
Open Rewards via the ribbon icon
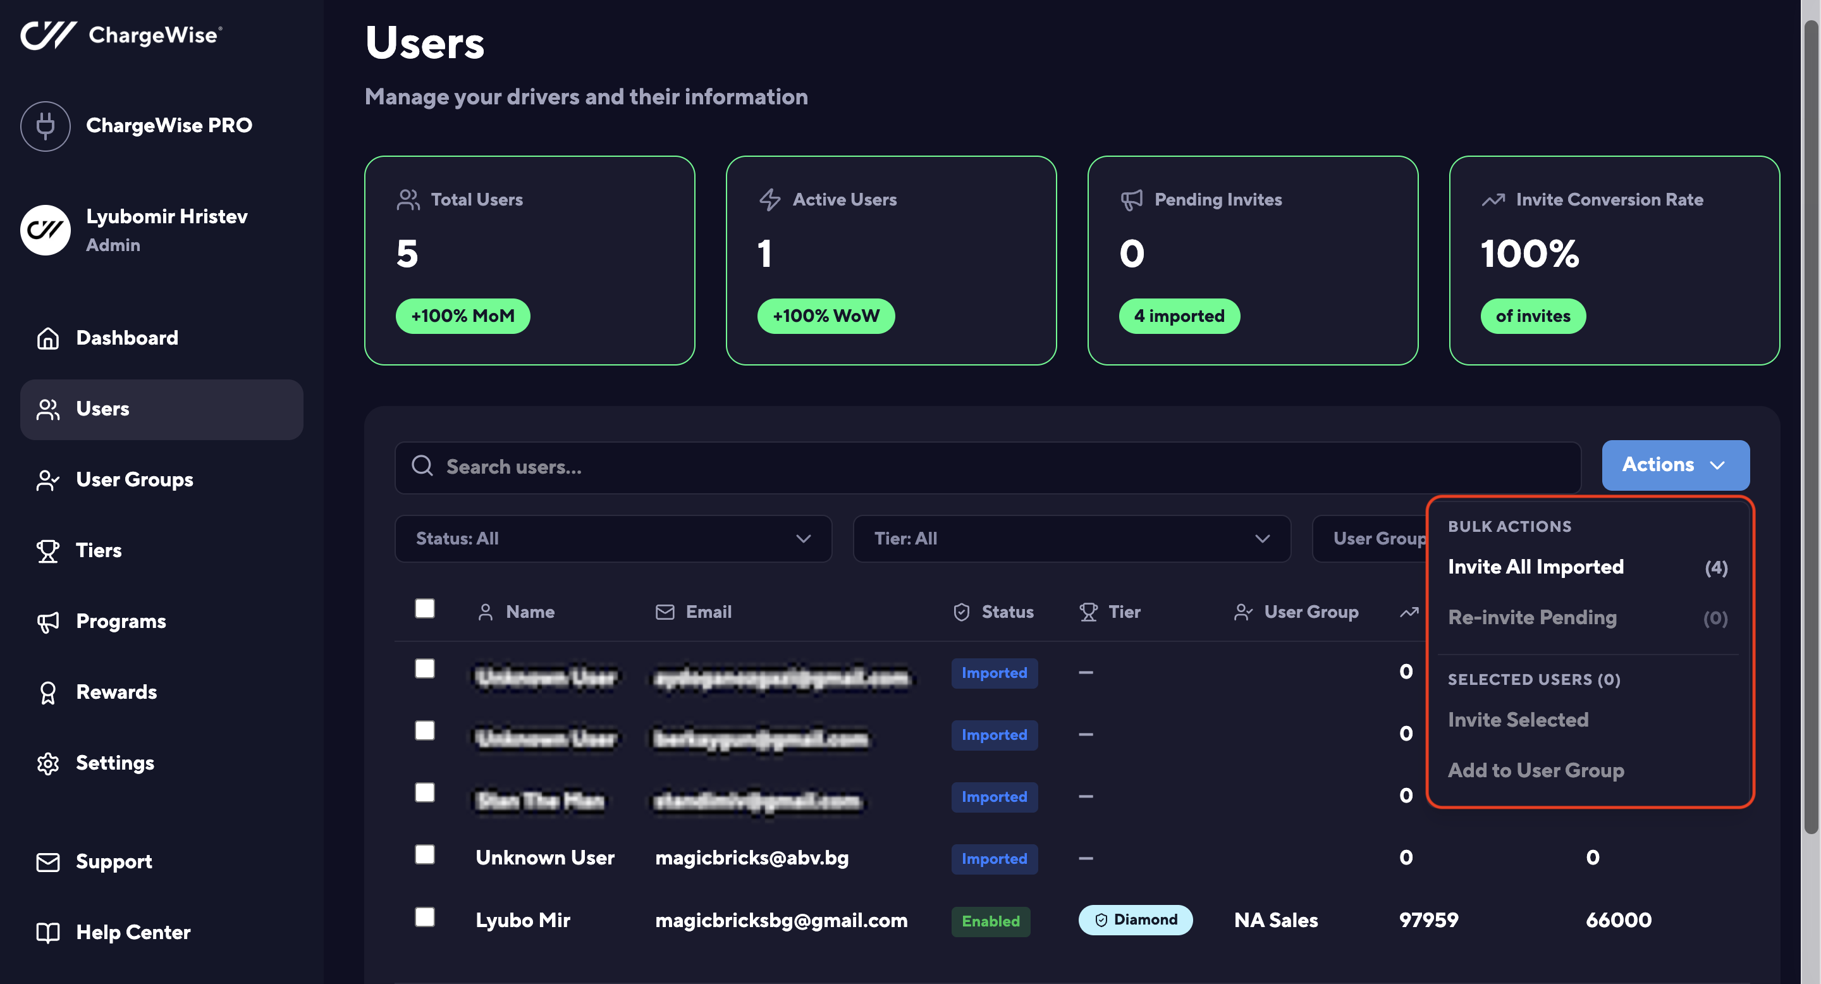(47, 692)
